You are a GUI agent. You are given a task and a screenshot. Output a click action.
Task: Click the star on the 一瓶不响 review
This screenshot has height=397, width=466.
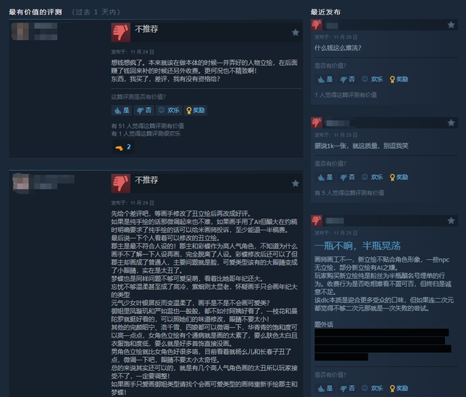451,221
